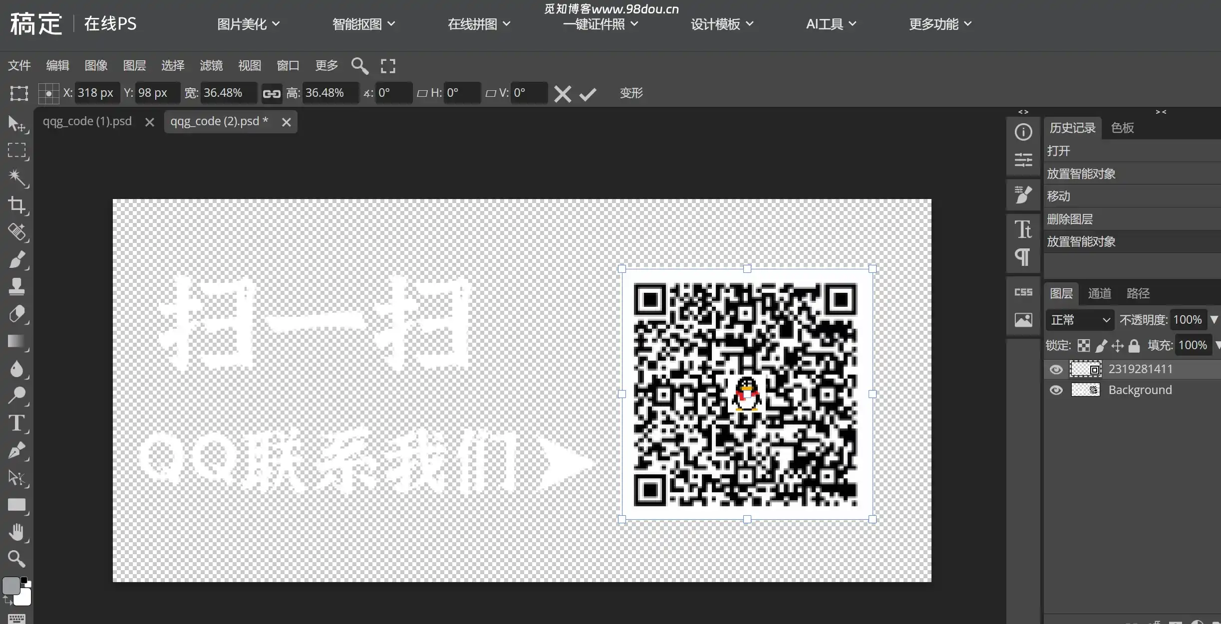Expand 一键证件照 menu
Screen dimensions: 1221x624
(x=601, y=24)
